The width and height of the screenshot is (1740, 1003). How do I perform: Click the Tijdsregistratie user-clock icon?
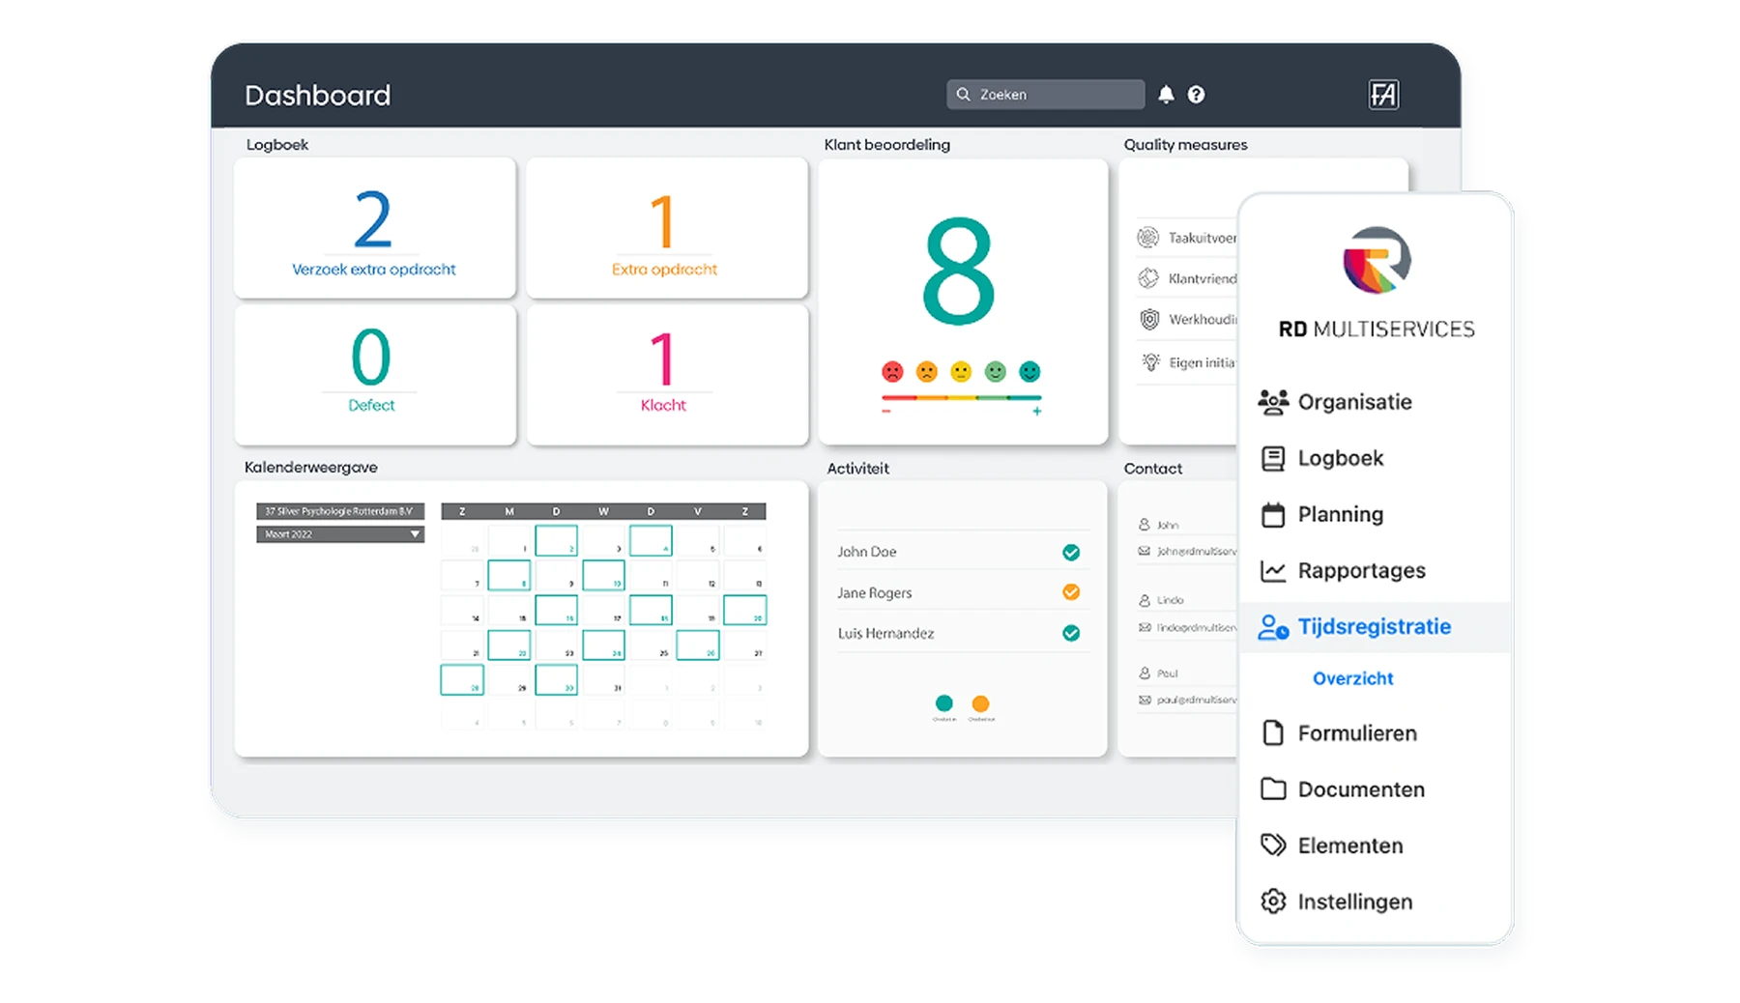point(1273,627)
